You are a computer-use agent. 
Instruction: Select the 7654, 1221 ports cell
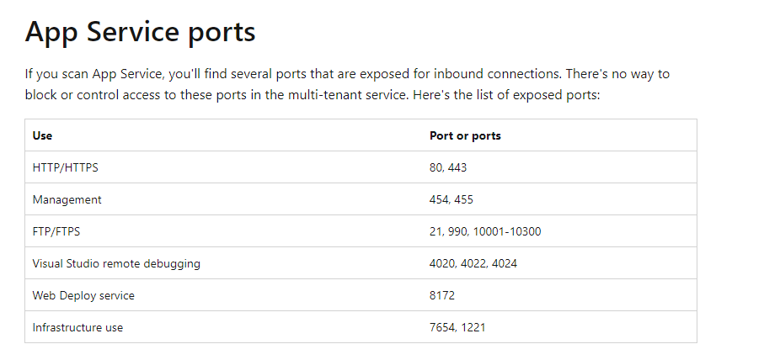point(457,327)
